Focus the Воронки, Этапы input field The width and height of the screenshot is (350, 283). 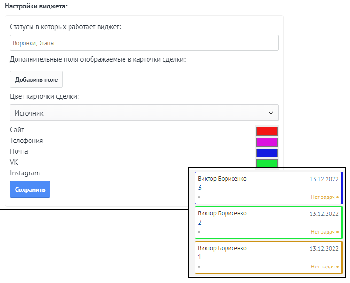click(144, 43)
